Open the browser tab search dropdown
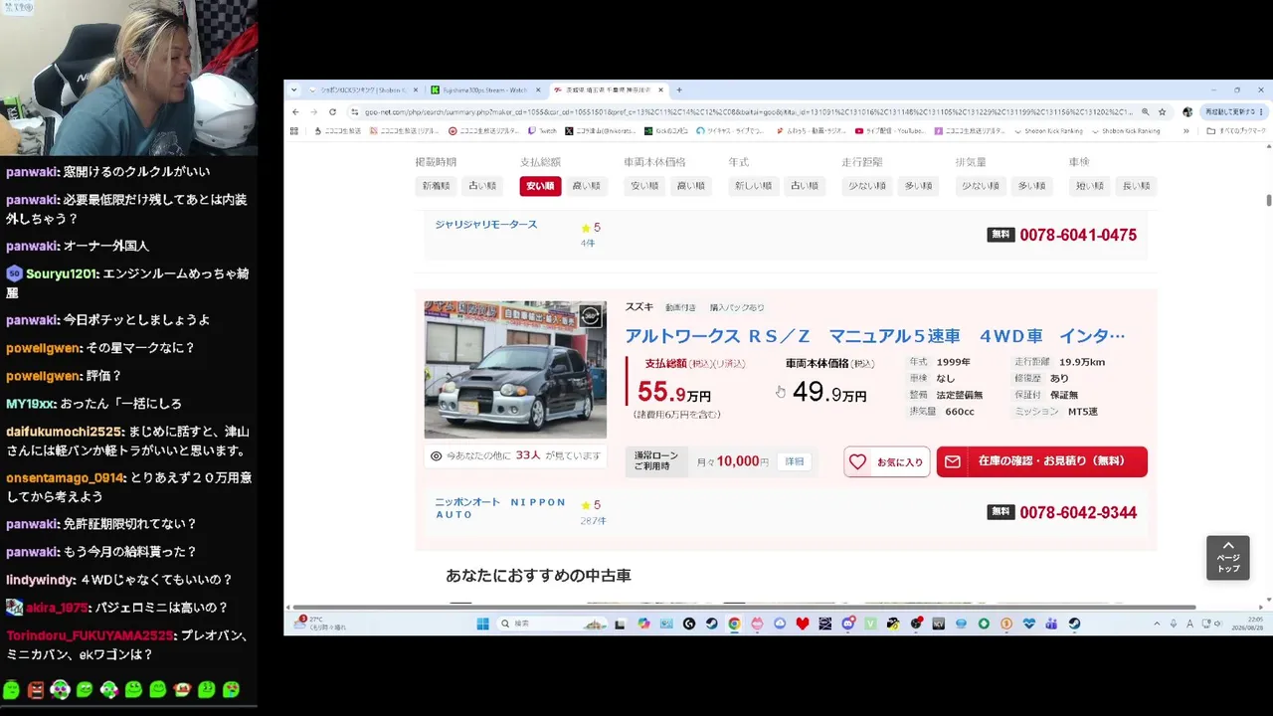 [x=293, y=89]
